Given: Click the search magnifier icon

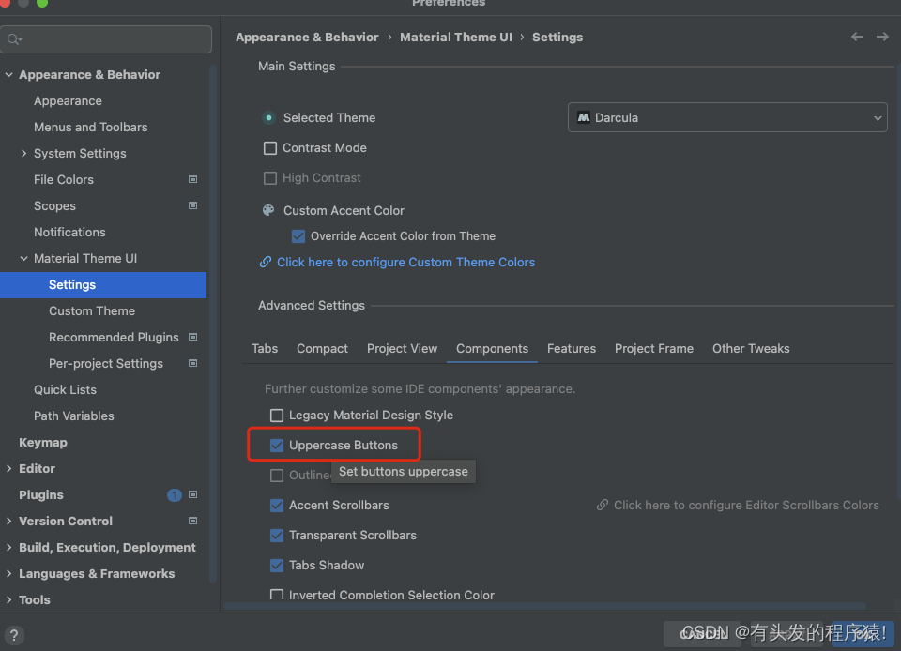Looking at the screenshot, I should click(x=14, y=39).
